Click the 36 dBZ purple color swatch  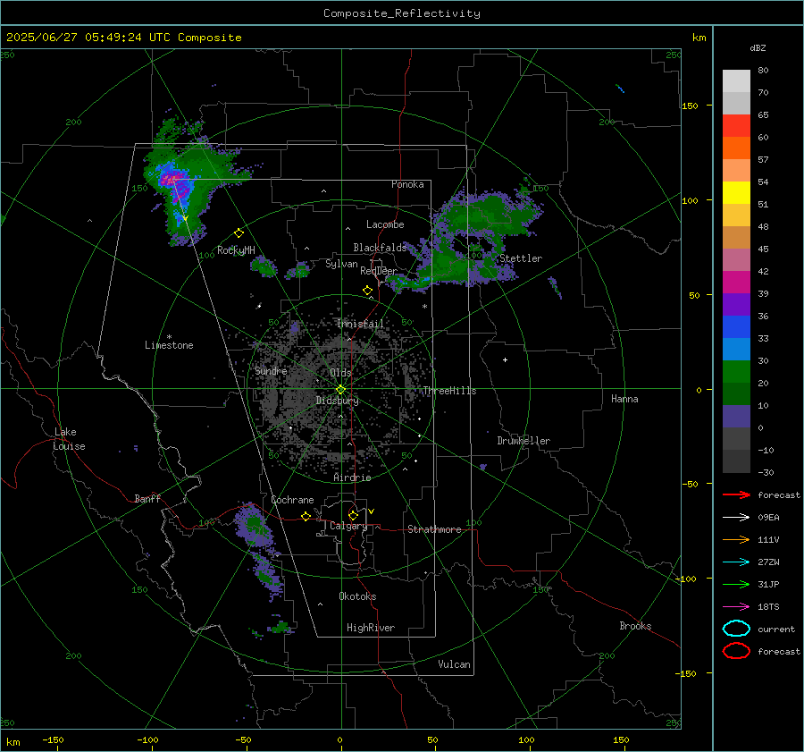pos(736,304)
